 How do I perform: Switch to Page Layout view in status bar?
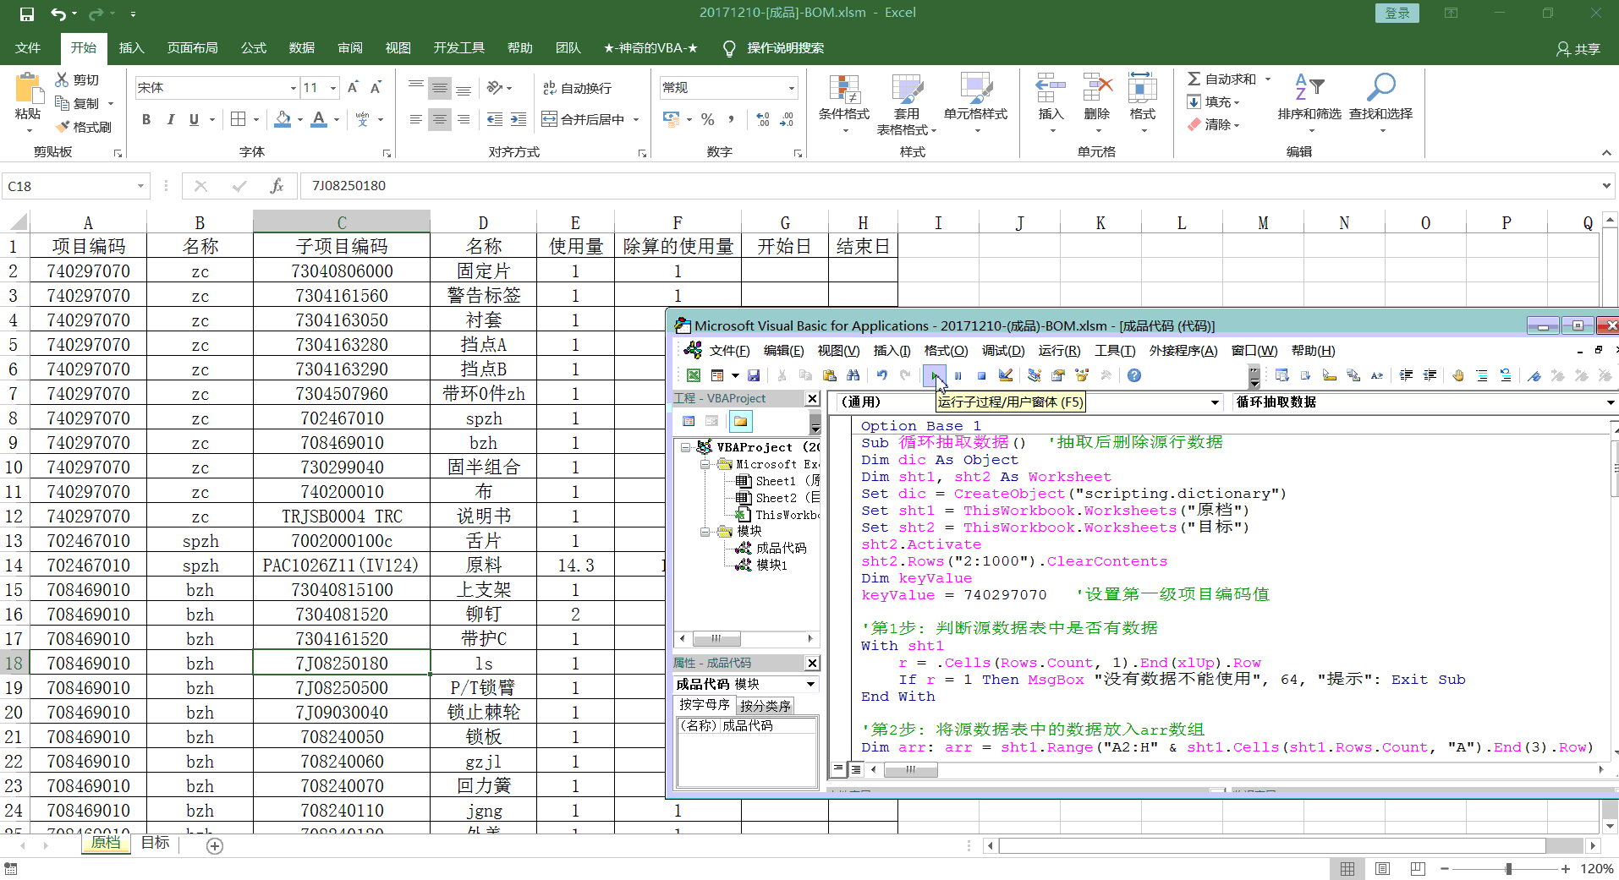pyautogui.click(x=1383, y=869)
